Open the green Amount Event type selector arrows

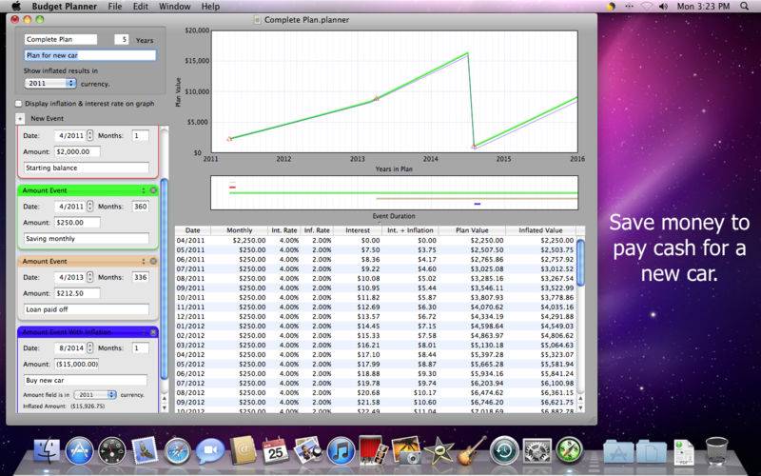click(x=144, y=190)
